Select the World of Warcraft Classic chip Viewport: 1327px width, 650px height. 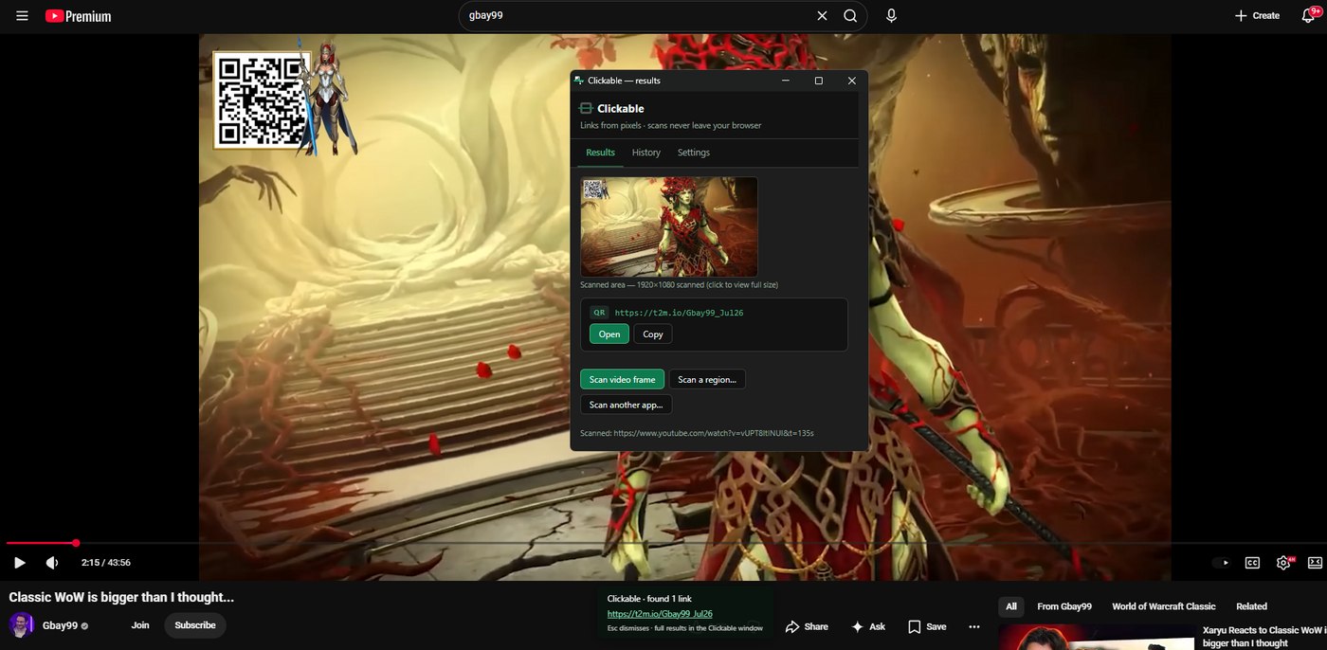pyautogui.click(x=1164, y=606)
